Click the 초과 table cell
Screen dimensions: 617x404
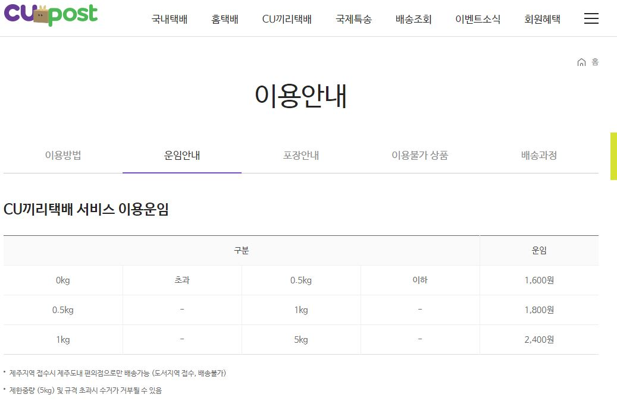pyautogui.click(x=182, y=280)
